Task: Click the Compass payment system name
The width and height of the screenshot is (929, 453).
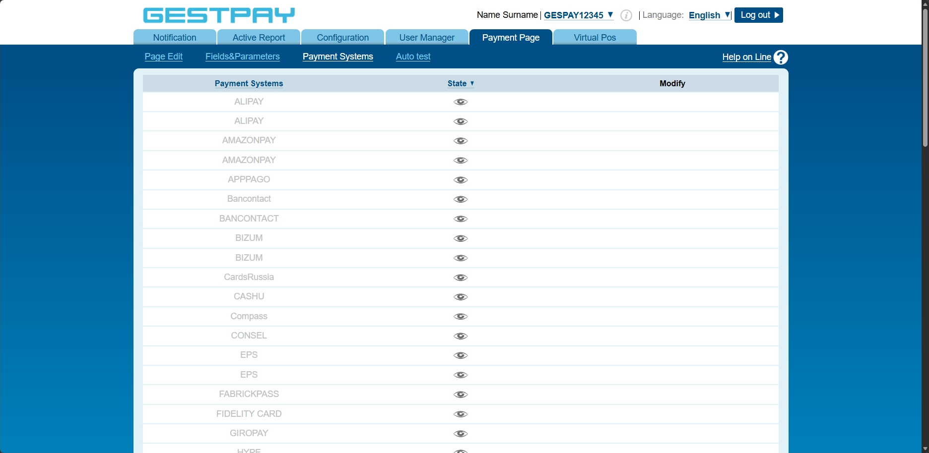Action: (249, 316)
